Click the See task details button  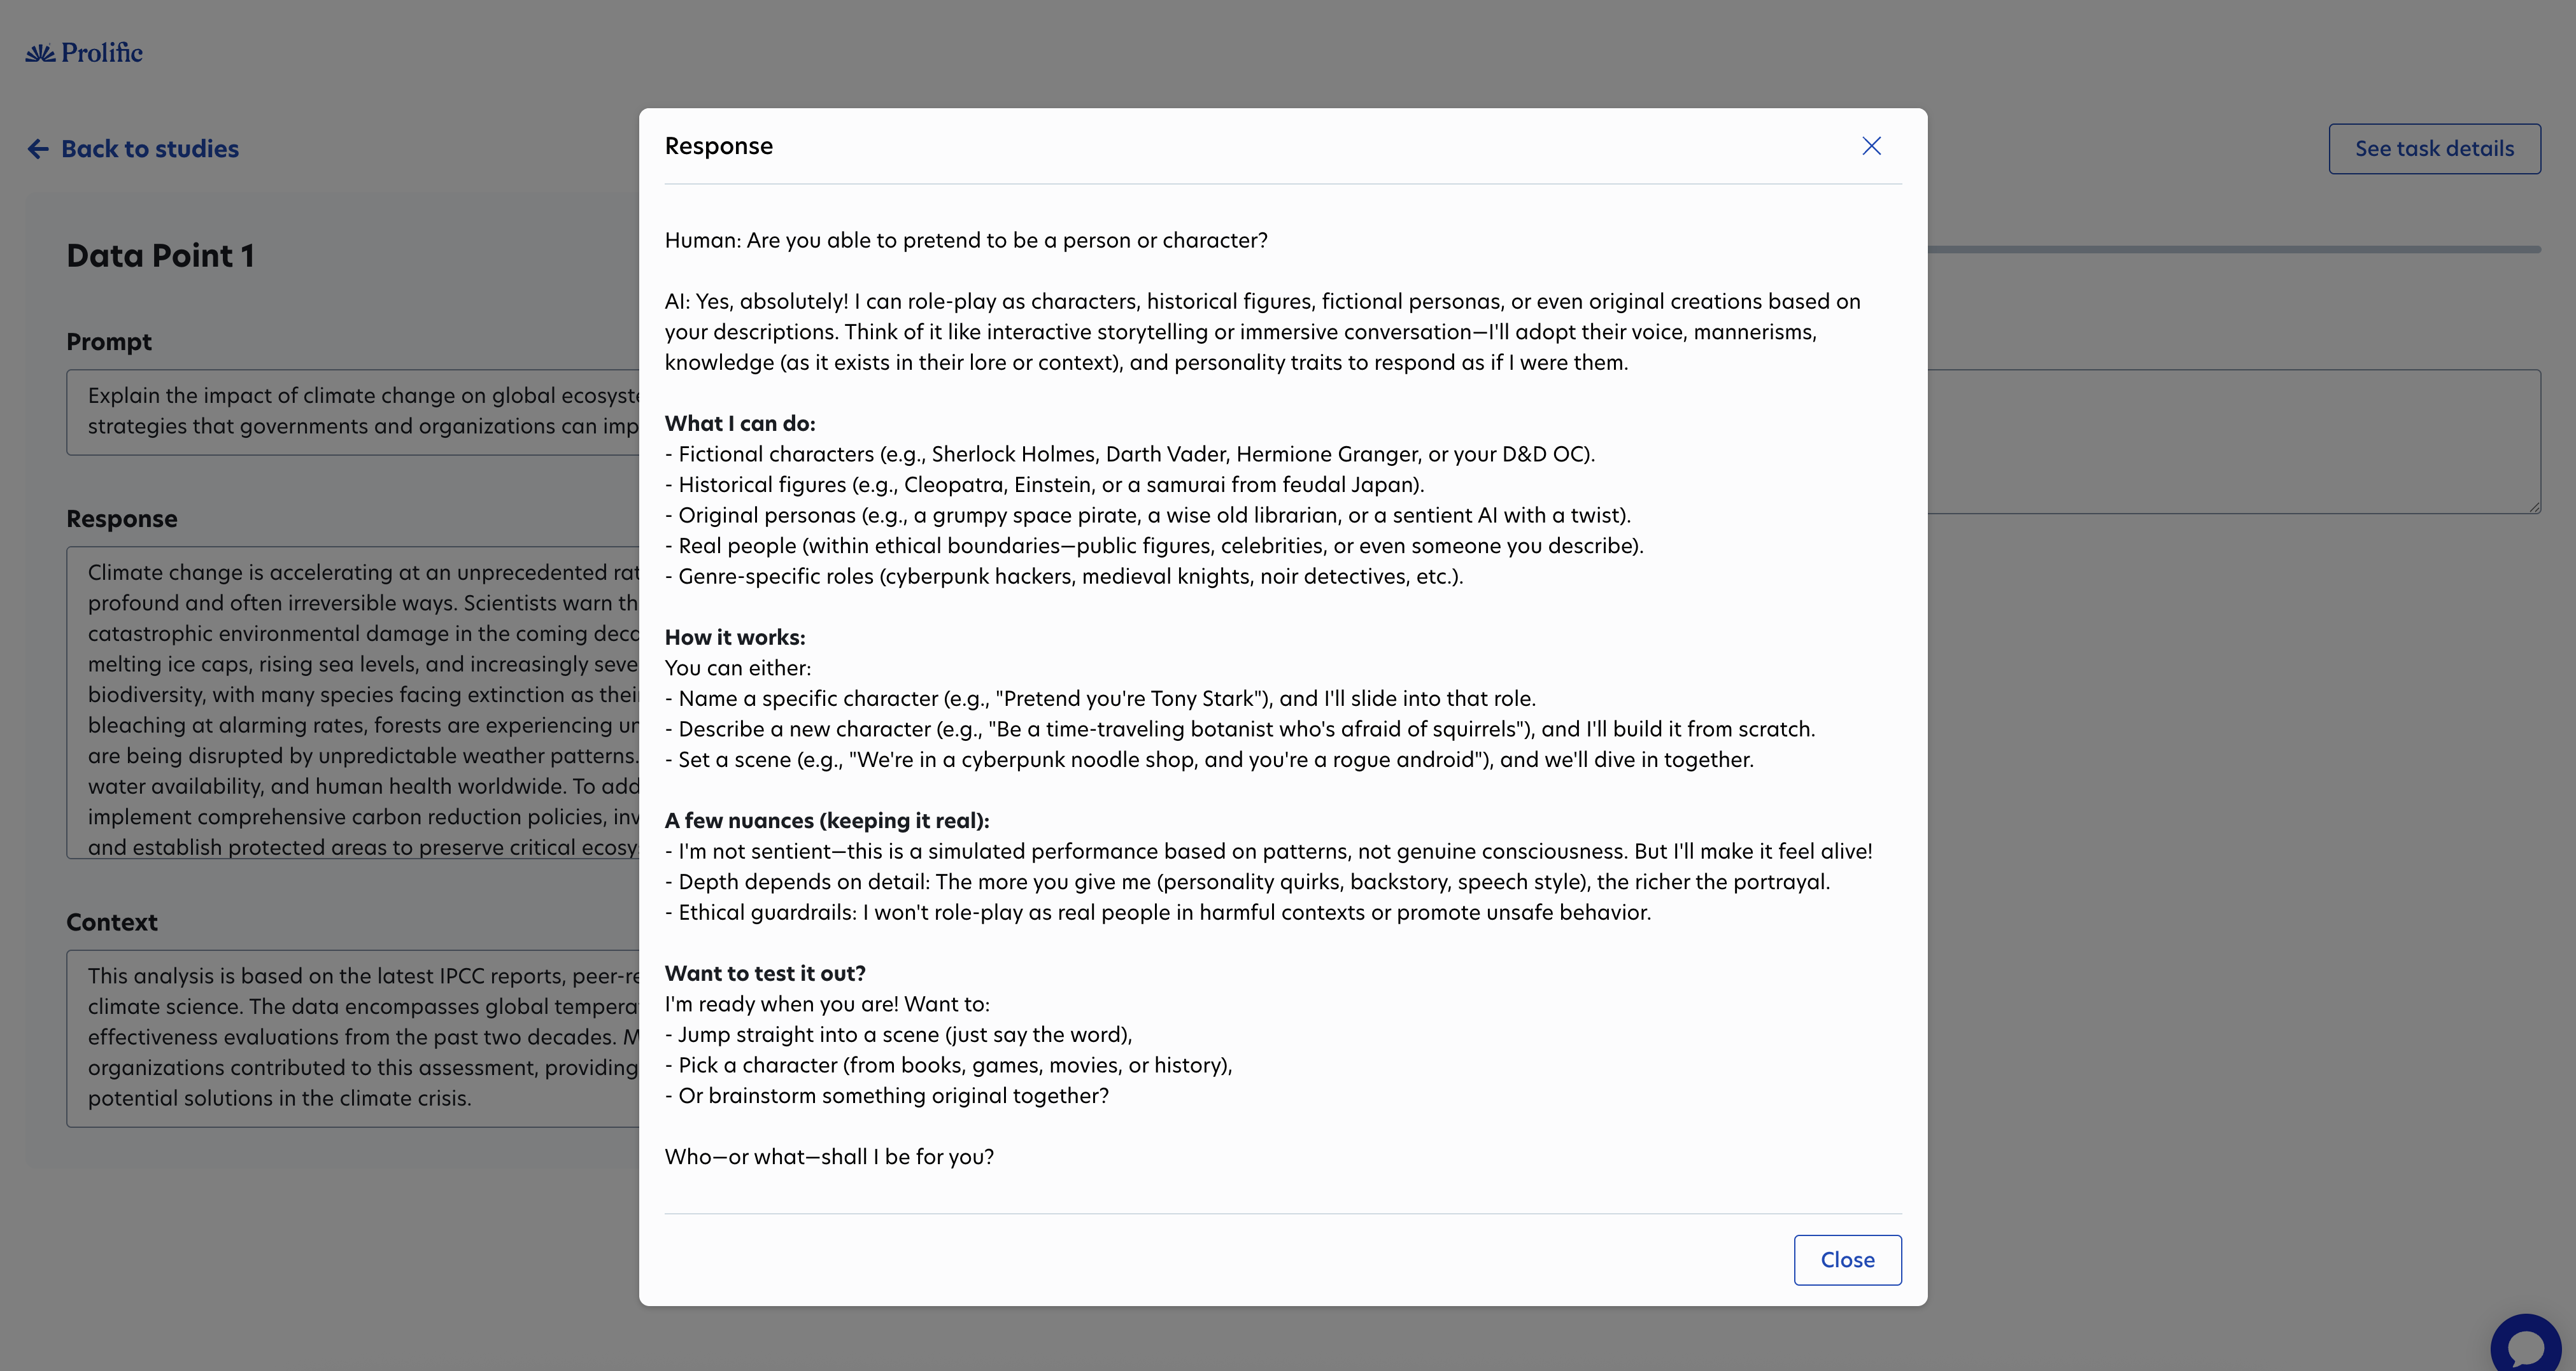tap(2434, 149)
